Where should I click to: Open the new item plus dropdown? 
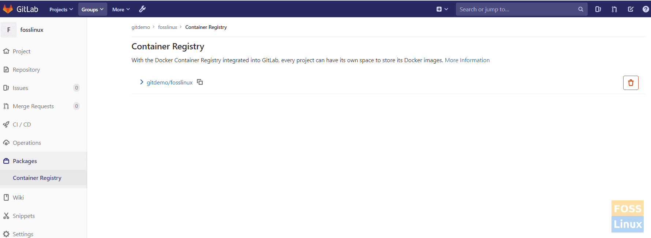(442, 9)
